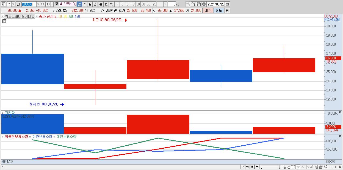Click the 3D volume bar icon
The width and height of the screenshot is (343, 170).
coord(316,167)
